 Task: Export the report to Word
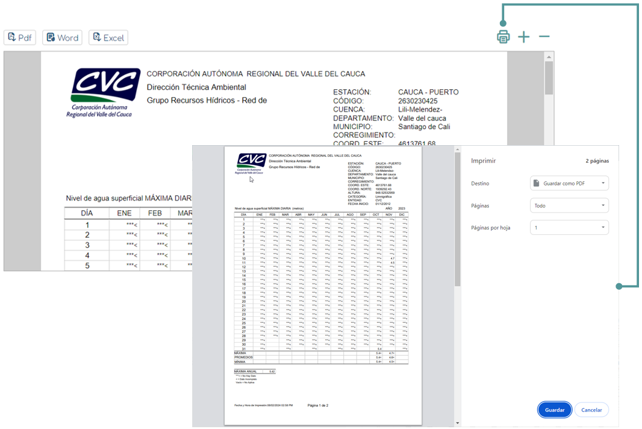click(62, 38)
